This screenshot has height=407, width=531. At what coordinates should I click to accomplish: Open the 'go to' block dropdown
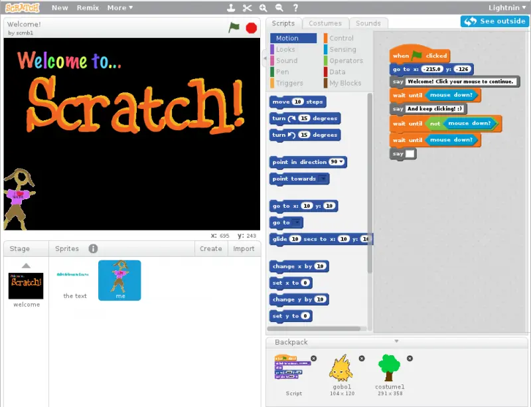pos(297,222)
